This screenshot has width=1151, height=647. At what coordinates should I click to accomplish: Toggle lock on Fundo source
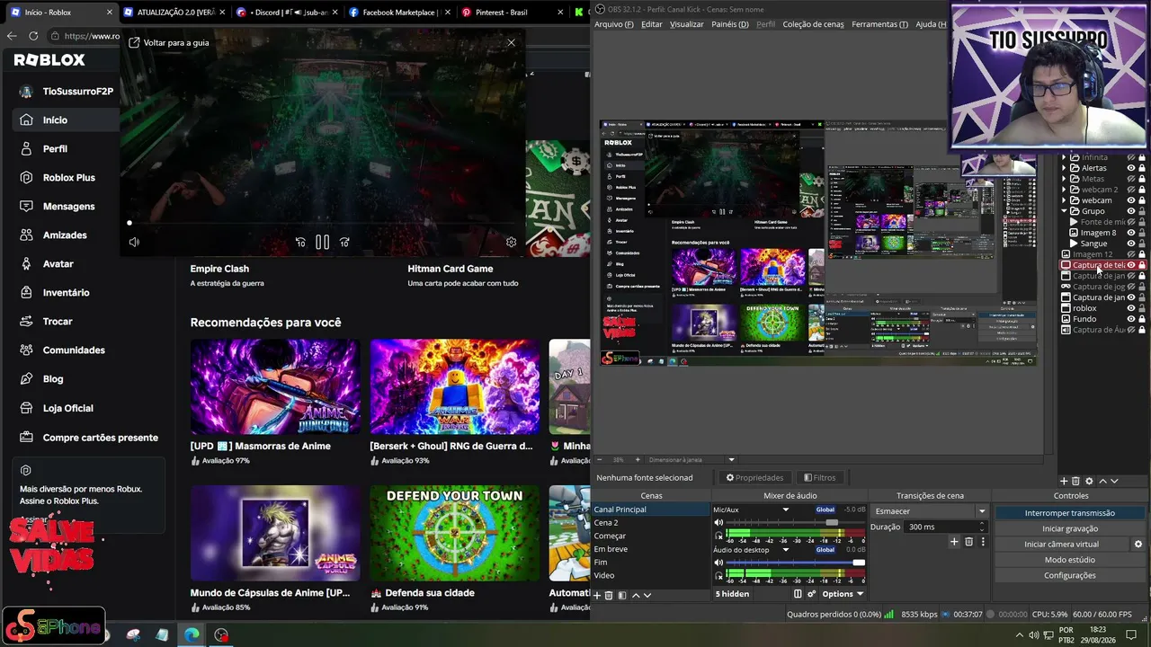pyautogui.click(x=1142, y=319)
